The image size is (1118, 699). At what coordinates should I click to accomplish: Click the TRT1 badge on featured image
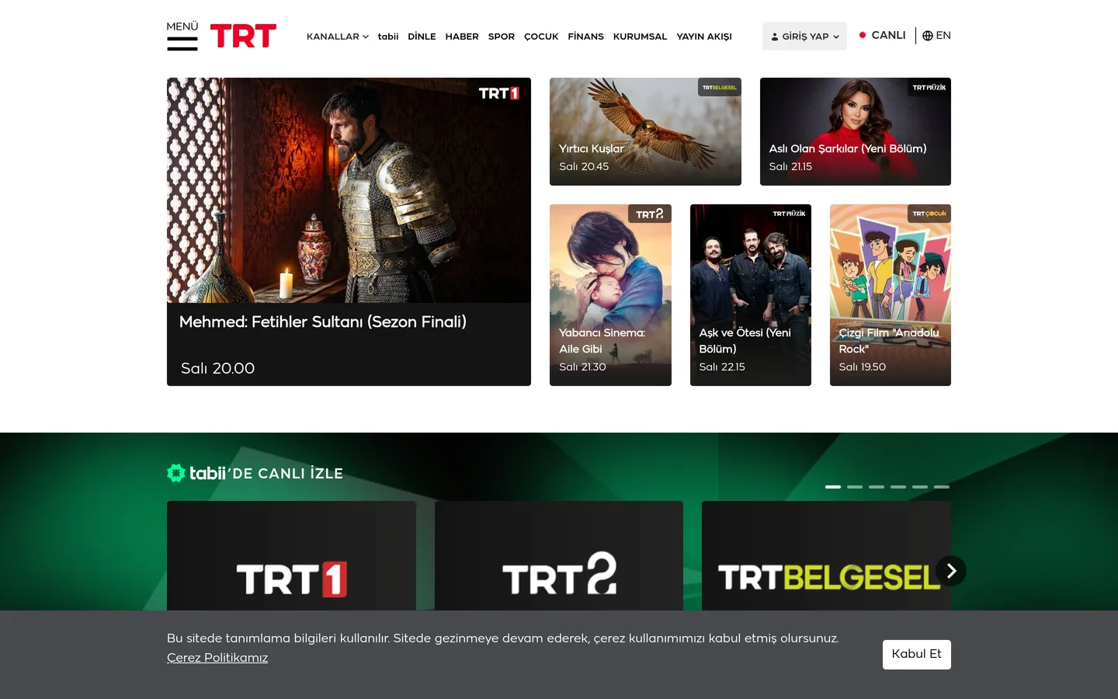[498, 93]
